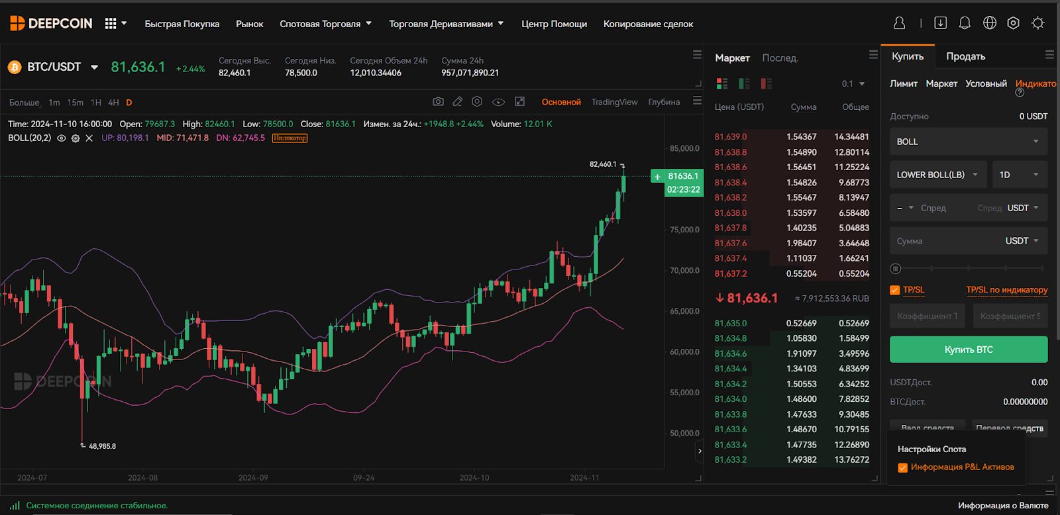Toggle Информация P&L Активов checkbox
This screenshot has height=515, width=1060.
coord(902,467)
